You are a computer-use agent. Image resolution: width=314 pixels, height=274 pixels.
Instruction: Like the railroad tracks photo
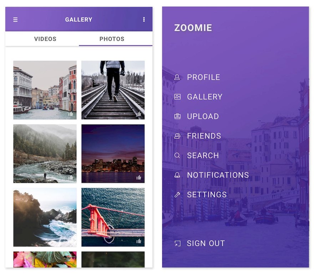pos(139,114)
